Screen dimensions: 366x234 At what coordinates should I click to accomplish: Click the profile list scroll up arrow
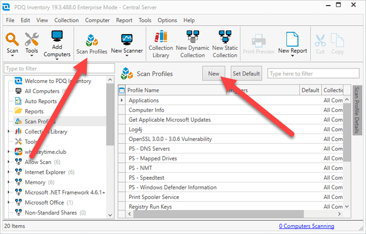pyautogui.click(x=347, y=99)
